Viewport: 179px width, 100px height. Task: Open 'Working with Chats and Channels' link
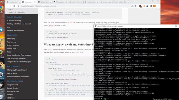point(19,24)
